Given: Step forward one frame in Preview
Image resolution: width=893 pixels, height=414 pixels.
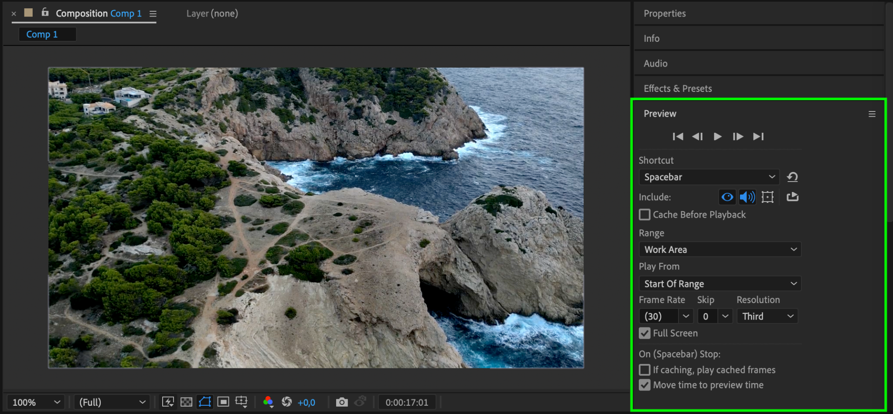Looking at the screenshot, I should (738, 137).
